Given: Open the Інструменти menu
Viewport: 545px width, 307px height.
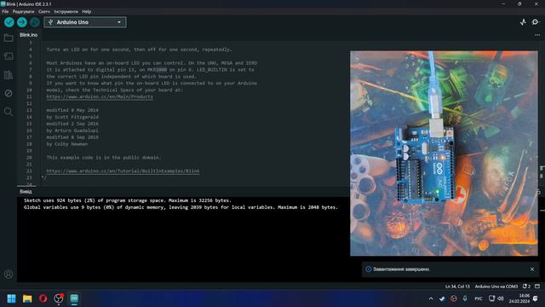Looking at the screenshot, I should click(x=66, y=11).
